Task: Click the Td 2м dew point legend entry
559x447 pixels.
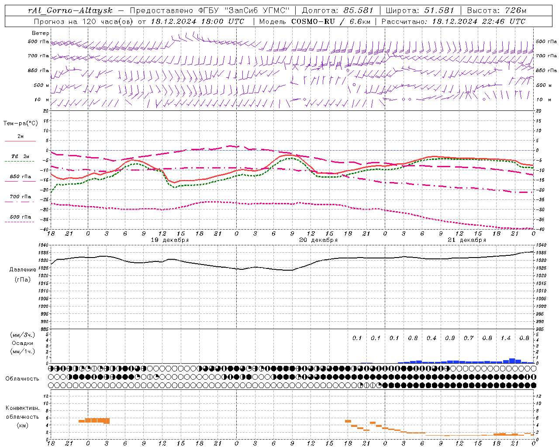Action: point(20,158)
